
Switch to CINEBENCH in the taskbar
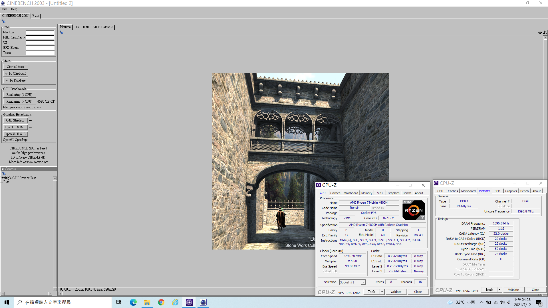click(x=203, y=302)
